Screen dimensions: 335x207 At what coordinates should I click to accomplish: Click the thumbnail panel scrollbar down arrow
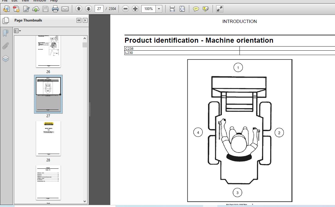coord(85,201)
